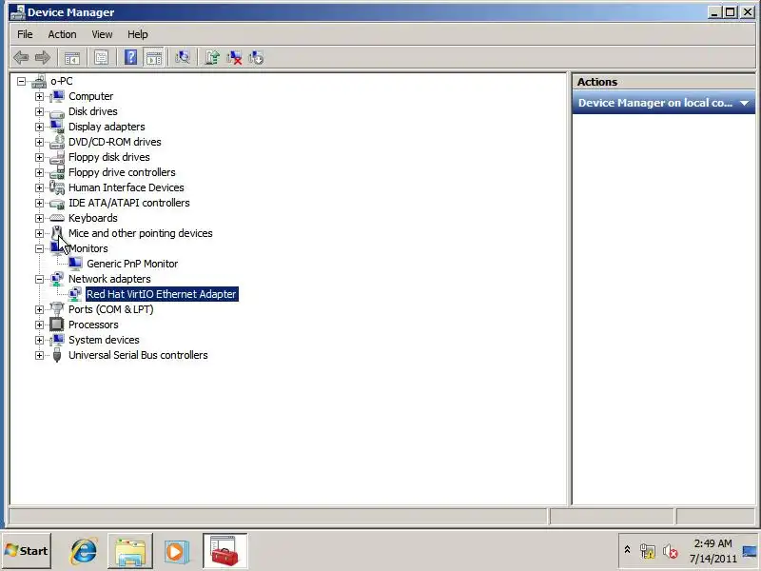Viewport: 761px width, 571px height.
Task: Click the red toolbox taskbar button
Action: (x=224, y=551)
